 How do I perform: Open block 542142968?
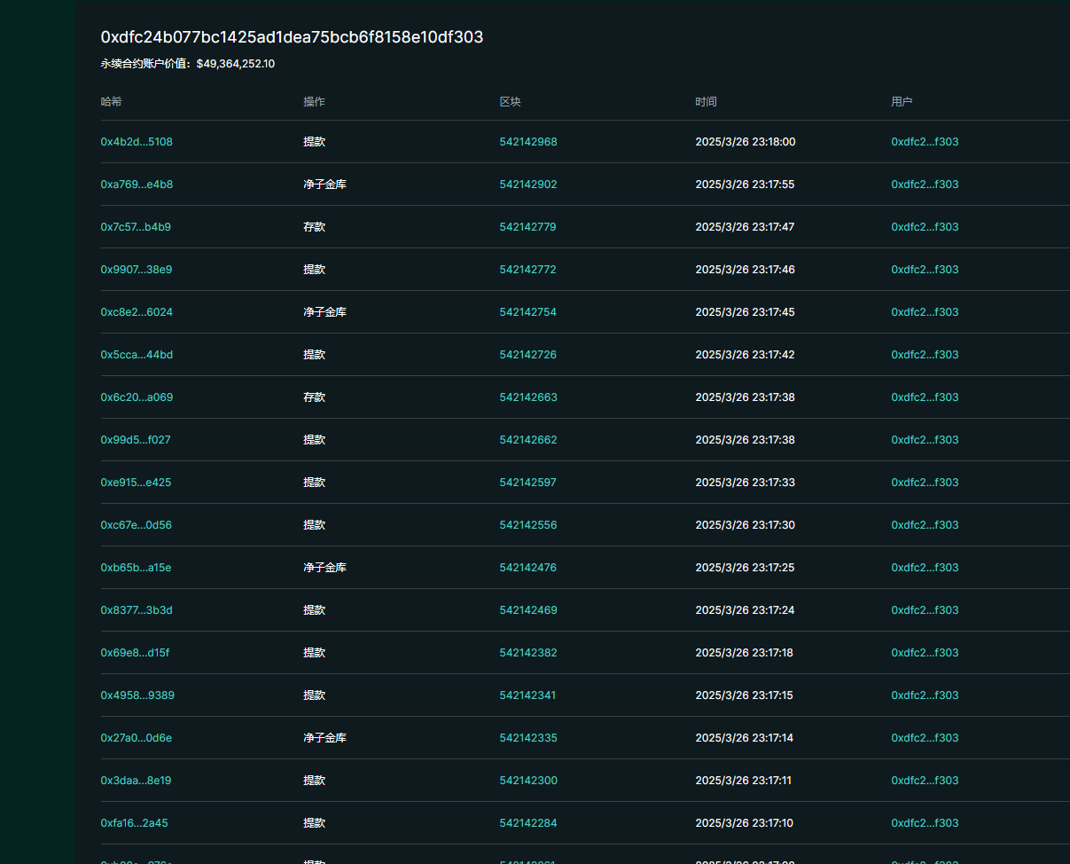(528, 142)
